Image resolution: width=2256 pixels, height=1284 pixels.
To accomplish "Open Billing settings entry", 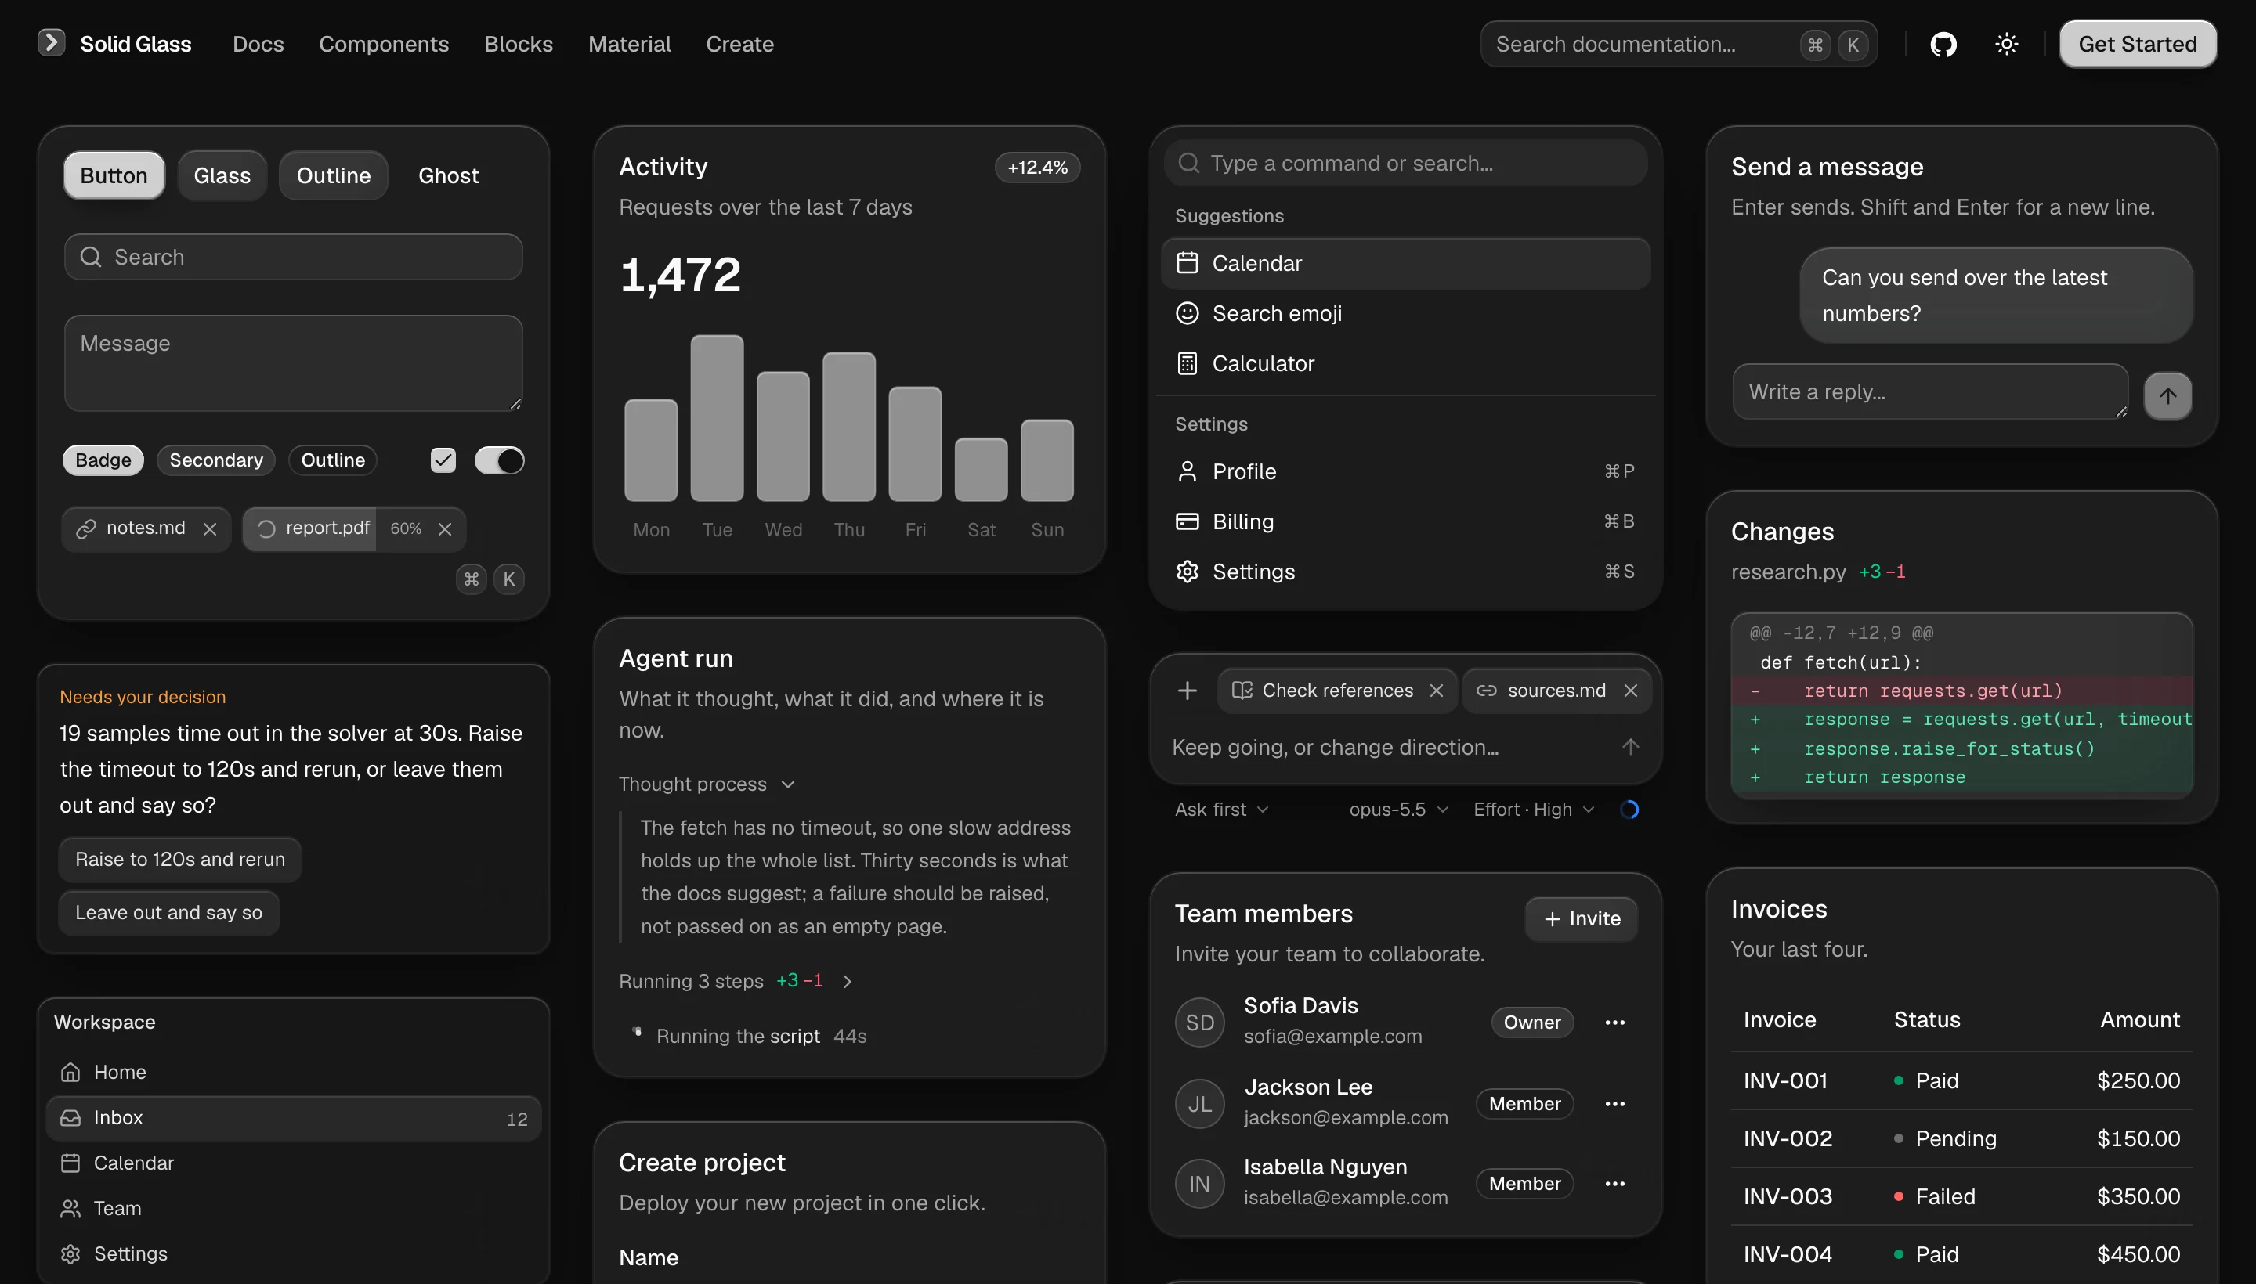I will click(1405, 521).
